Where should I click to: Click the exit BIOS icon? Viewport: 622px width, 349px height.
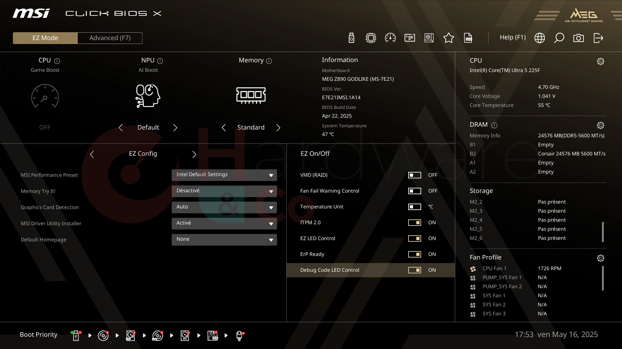tap(598, 38)
